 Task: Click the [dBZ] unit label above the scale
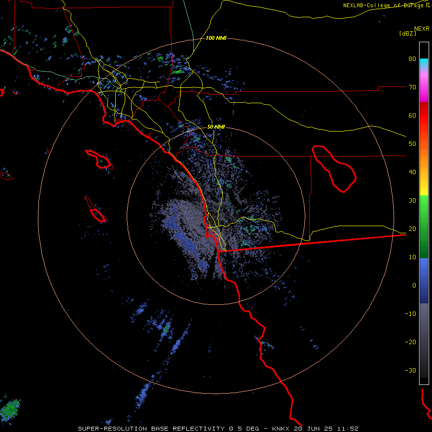[408, 33]
